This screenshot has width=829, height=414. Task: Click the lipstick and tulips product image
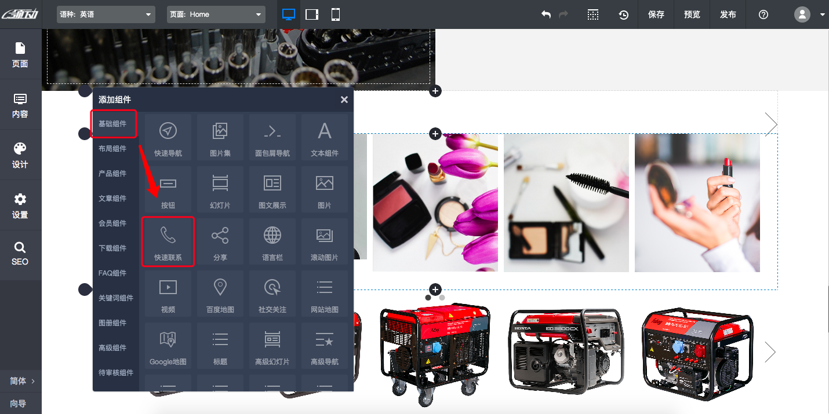(x=435, y=203)
